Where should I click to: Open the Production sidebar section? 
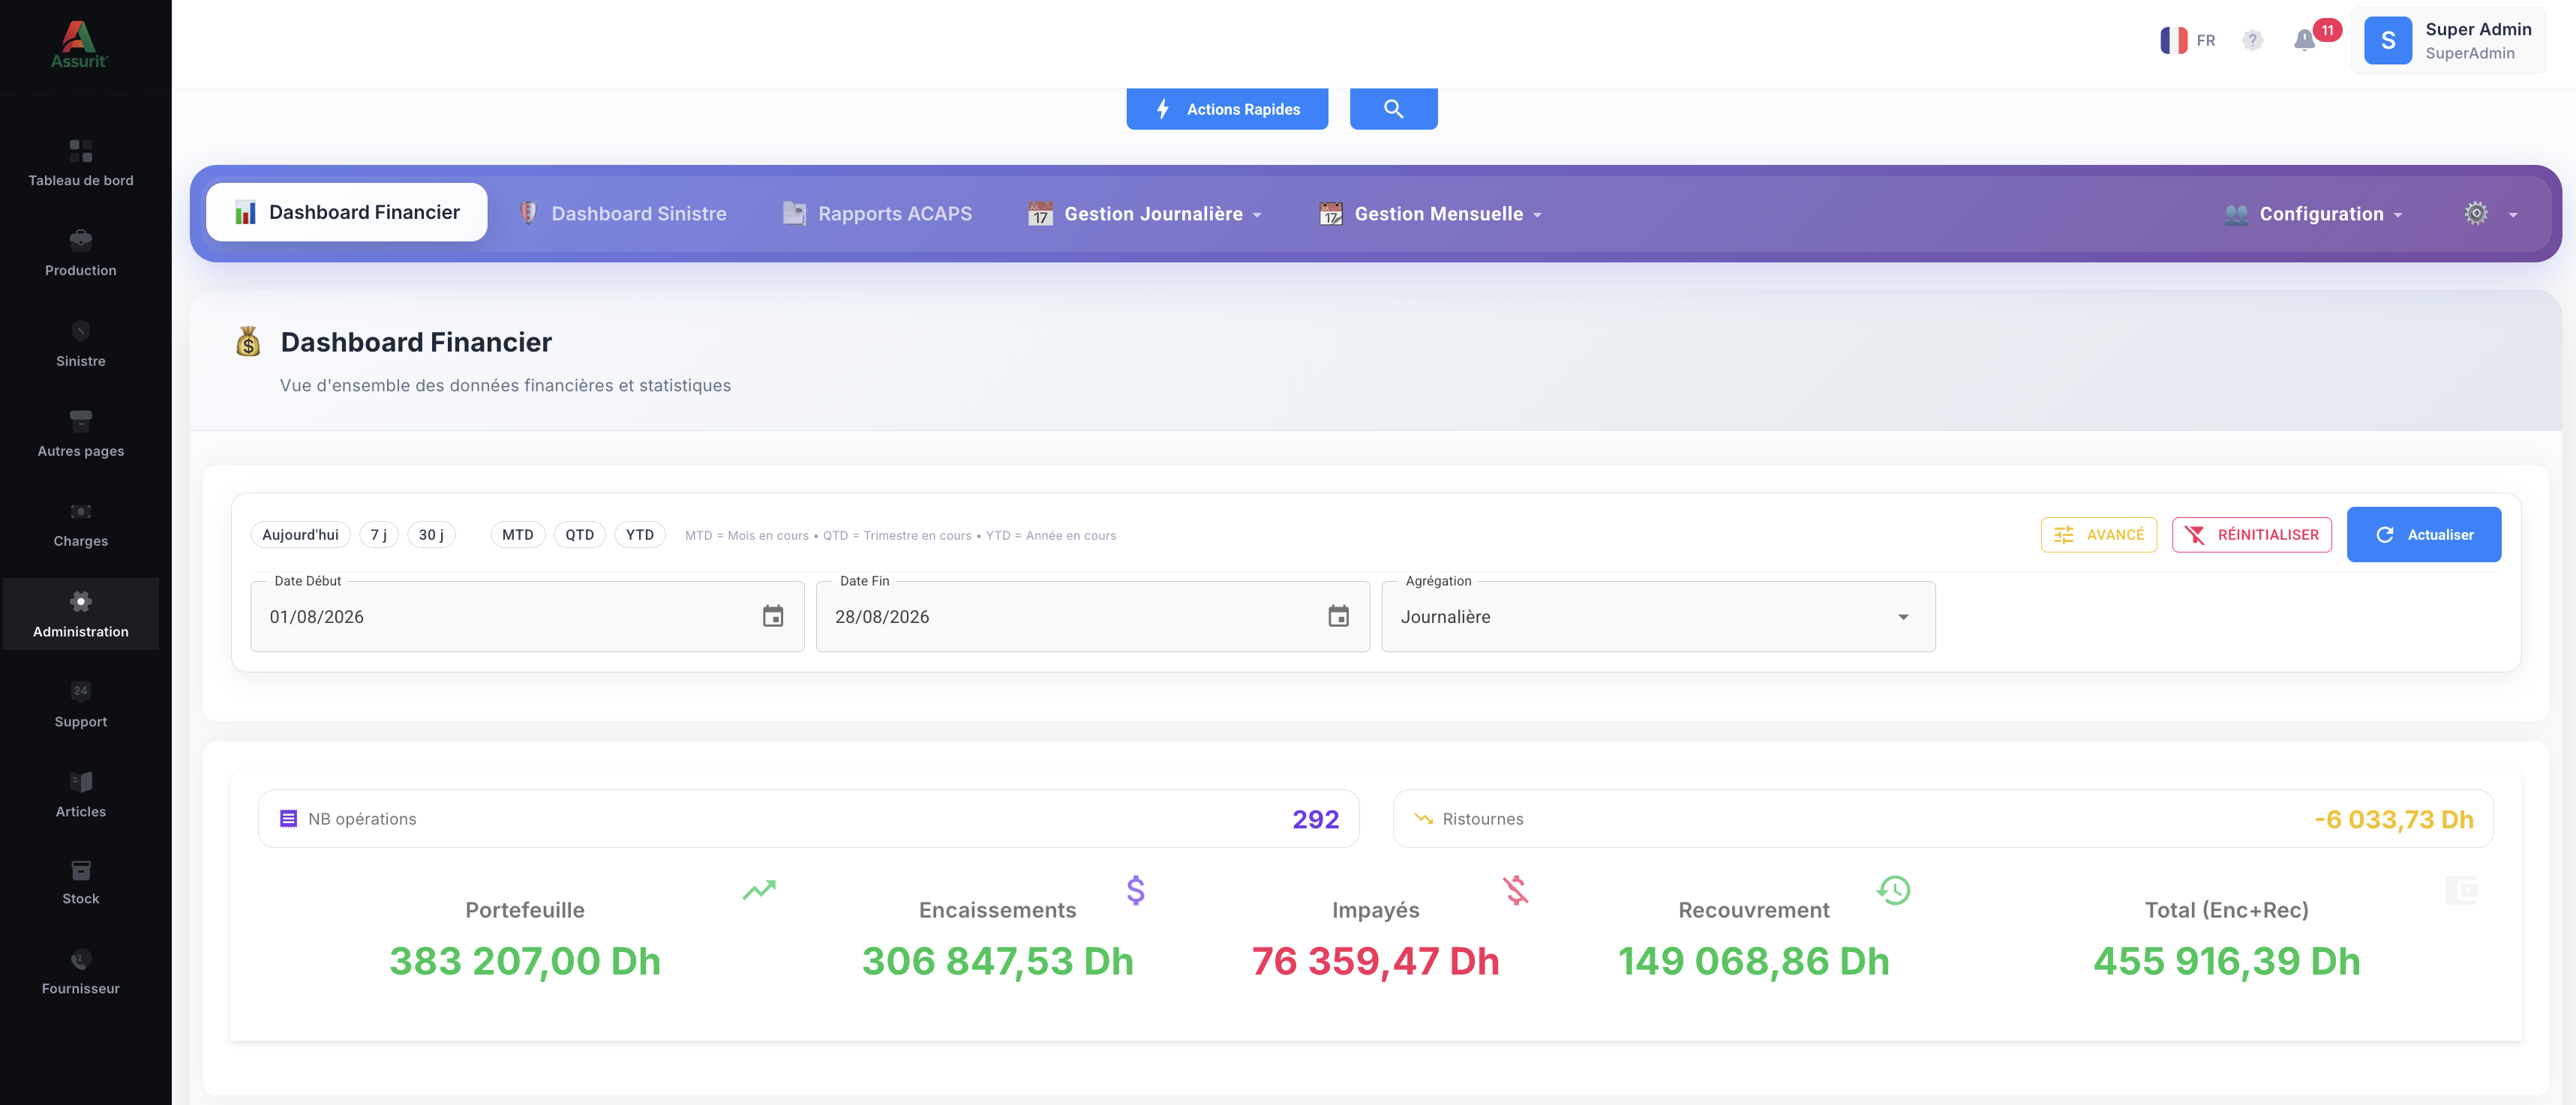(80, 254)
